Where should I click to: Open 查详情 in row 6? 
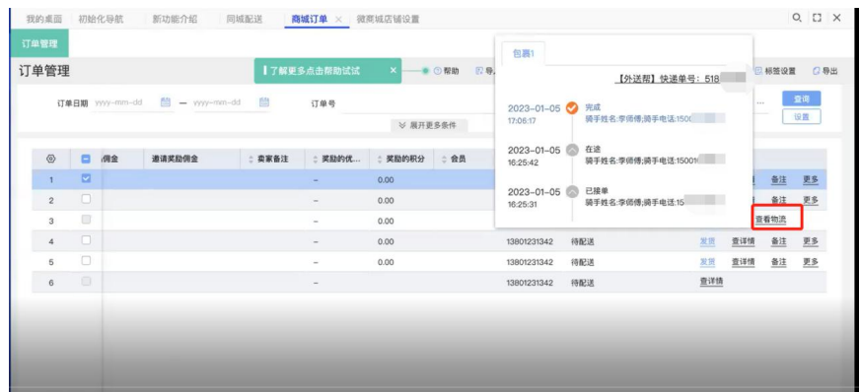pos(711,282)
